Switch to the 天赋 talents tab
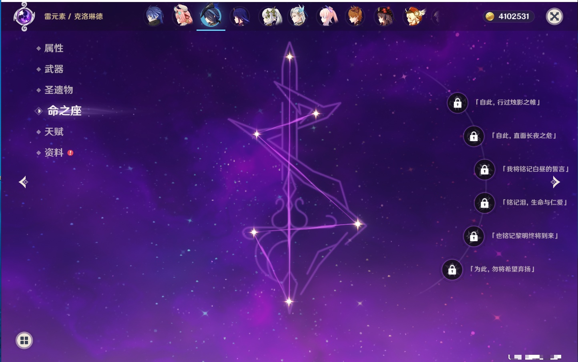Screen dimensions: 578x362 54,132
